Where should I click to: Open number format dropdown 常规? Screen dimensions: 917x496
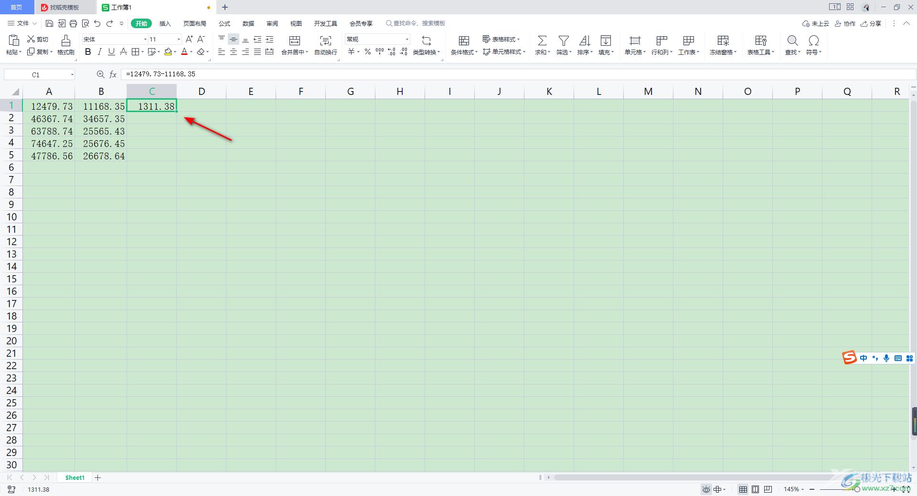coord(407,39)
